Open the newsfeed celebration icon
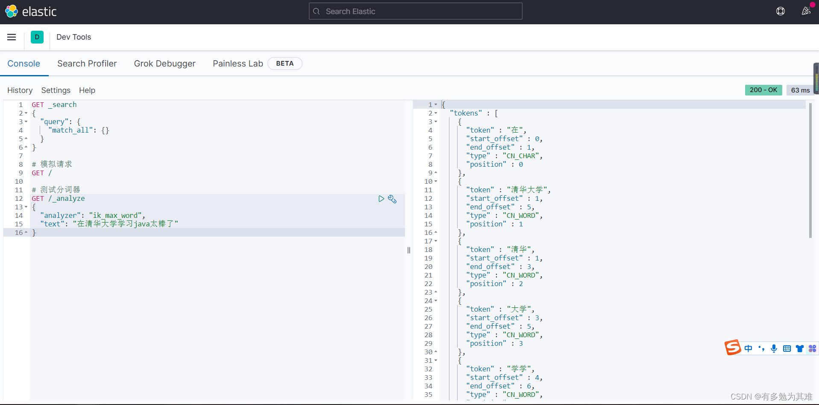The image size is (819, 405). [x=806, y=11]
